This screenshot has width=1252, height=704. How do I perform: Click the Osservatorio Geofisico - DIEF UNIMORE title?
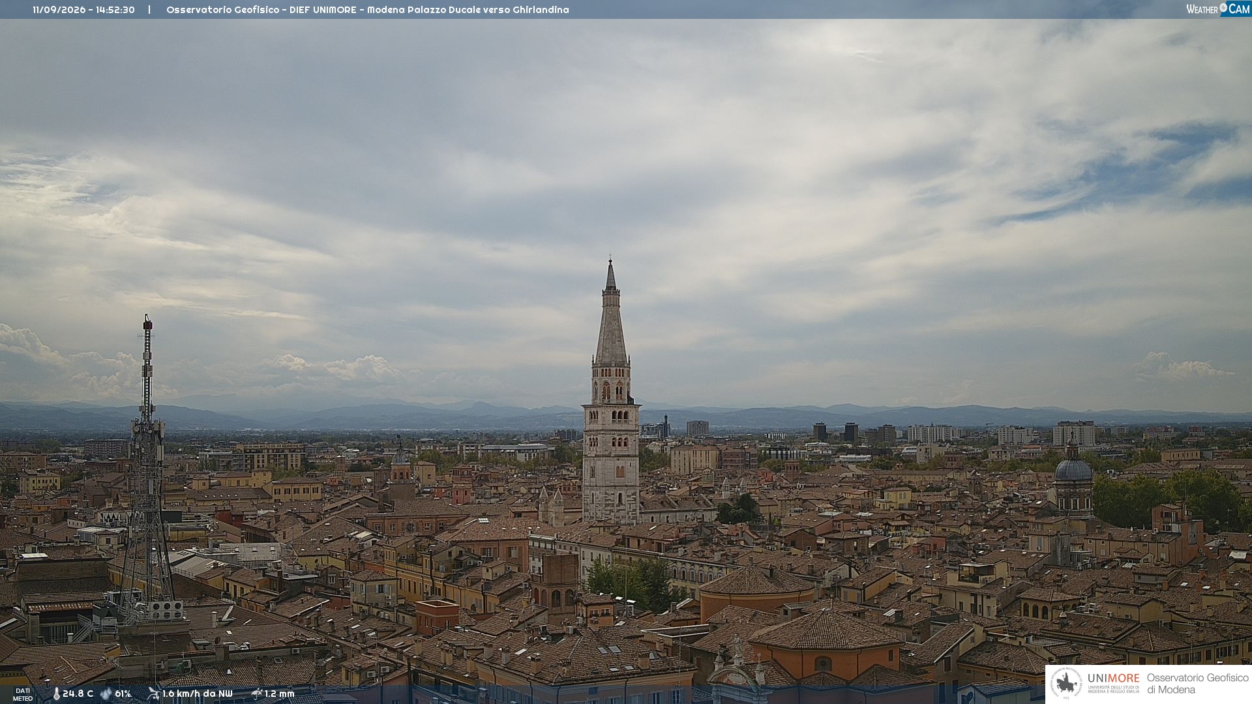(261, 10)
